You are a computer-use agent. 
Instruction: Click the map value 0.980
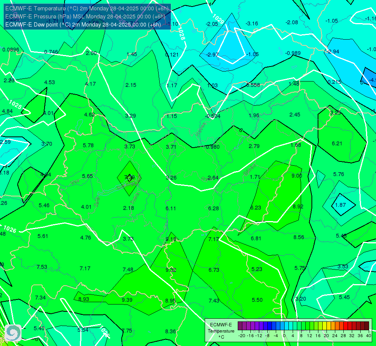coord(213,147)
